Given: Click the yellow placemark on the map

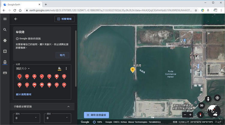Looking at the screenshot, I should click(133, 70).
